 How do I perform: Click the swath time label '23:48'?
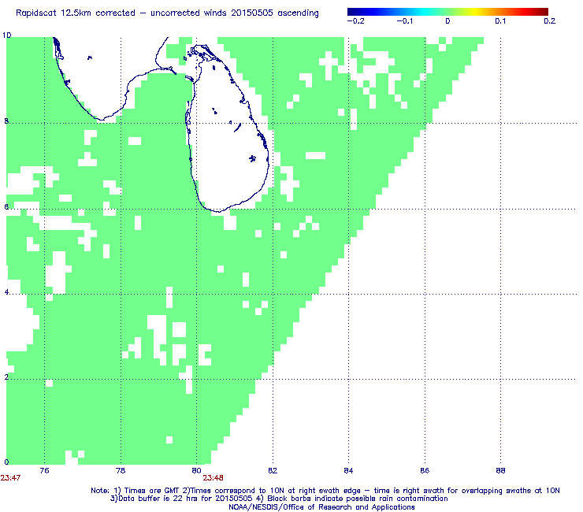pos(213,478)
